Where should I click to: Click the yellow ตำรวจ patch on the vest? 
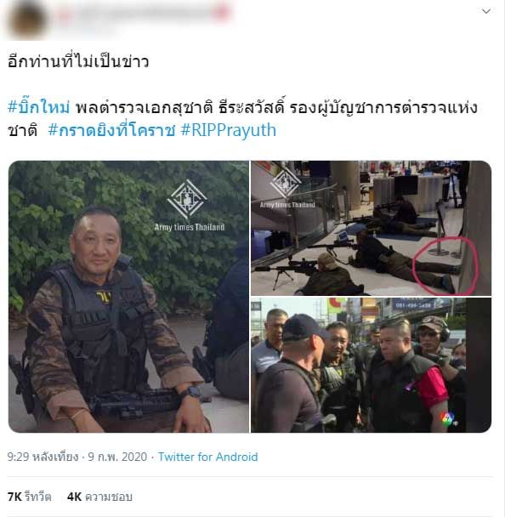coord(104,297)
